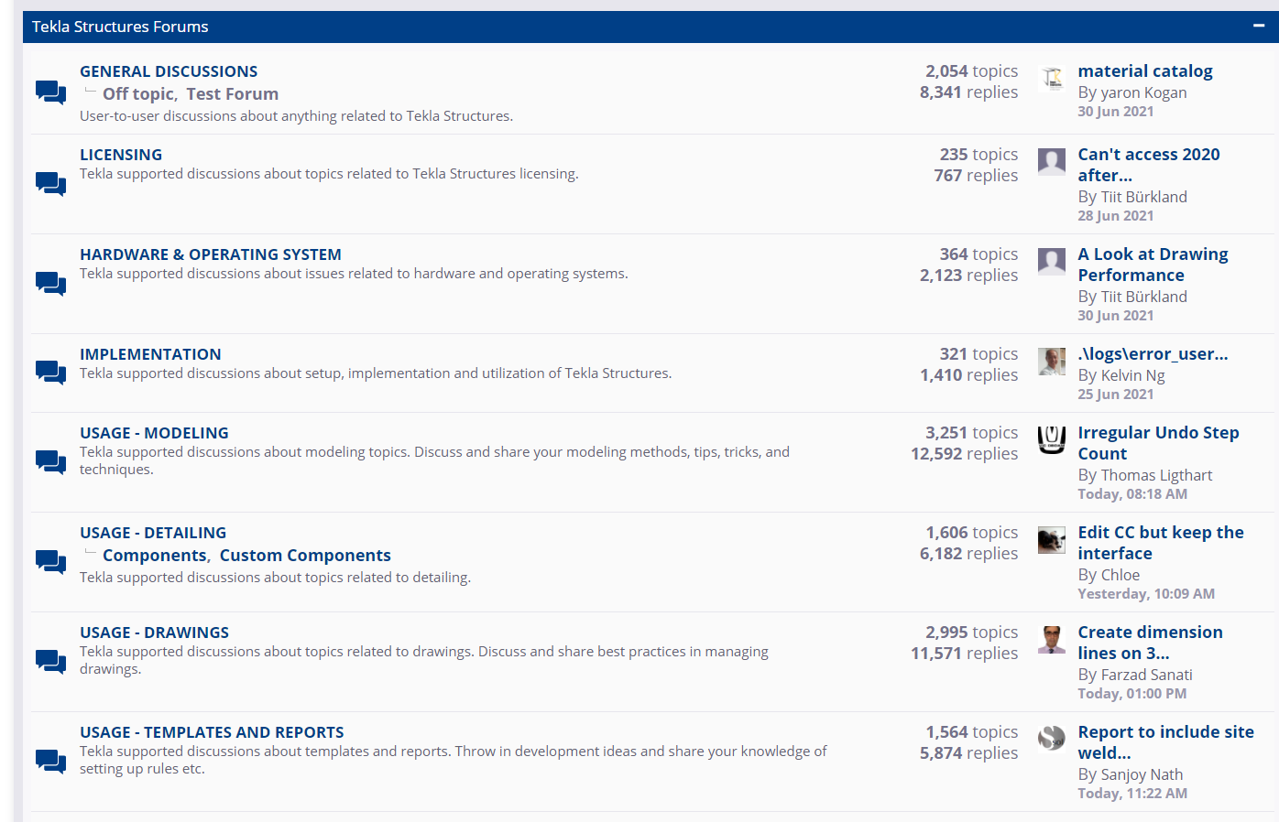
Task: Collapse the Tekla Structures Forums category
Action: tap(1259, 26)
